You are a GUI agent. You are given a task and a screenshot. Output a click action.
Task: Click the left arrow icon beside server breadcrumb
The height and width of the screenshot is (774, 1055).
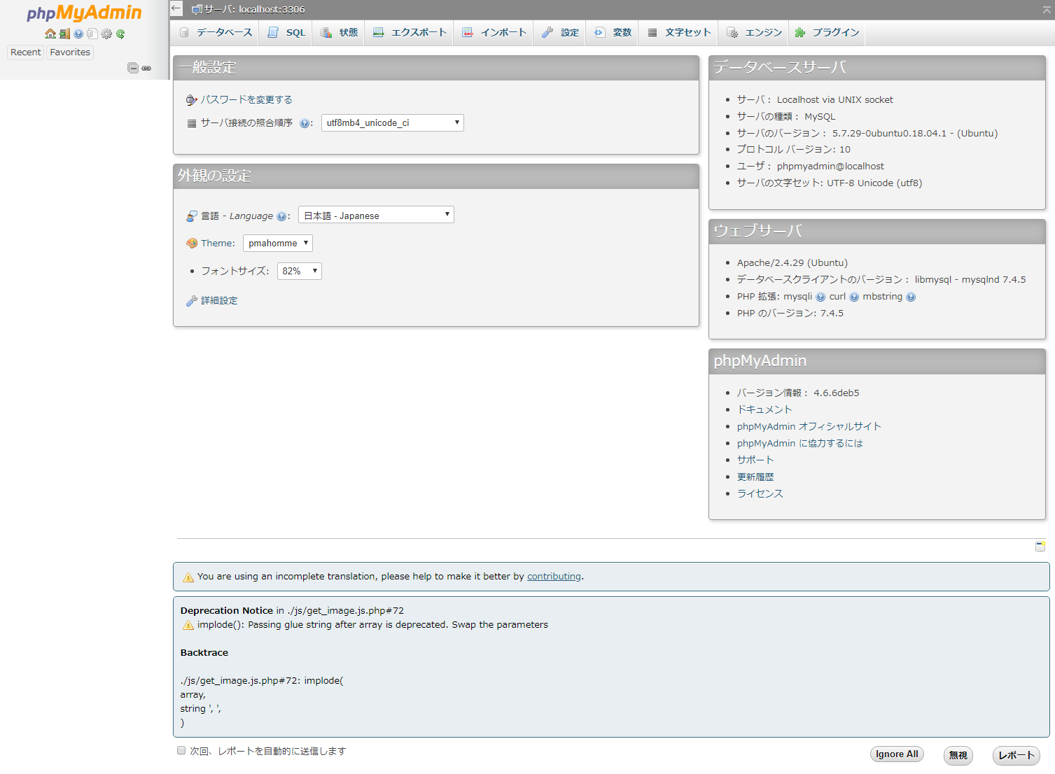click(x=176, y=8)
